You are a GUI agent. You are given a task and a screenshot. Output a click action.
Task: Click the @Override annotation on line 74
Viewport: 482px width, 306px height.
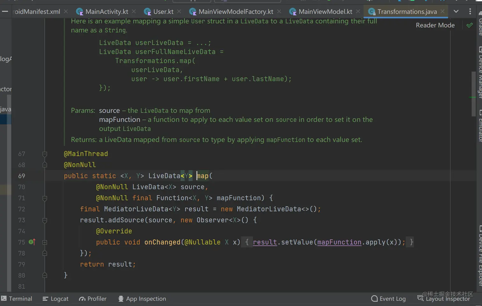point(114,231)
